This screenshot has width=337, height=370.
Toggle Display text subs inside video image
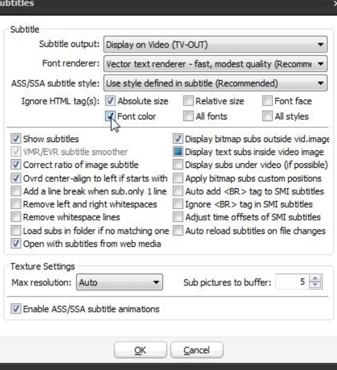(x=178, y=152)
